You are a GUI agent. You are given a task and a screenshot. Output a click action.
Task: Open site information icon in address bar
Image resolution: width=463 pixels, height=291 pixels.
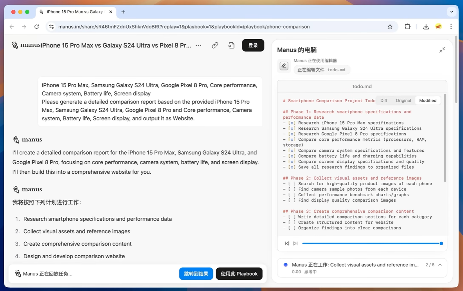[51, 26]
